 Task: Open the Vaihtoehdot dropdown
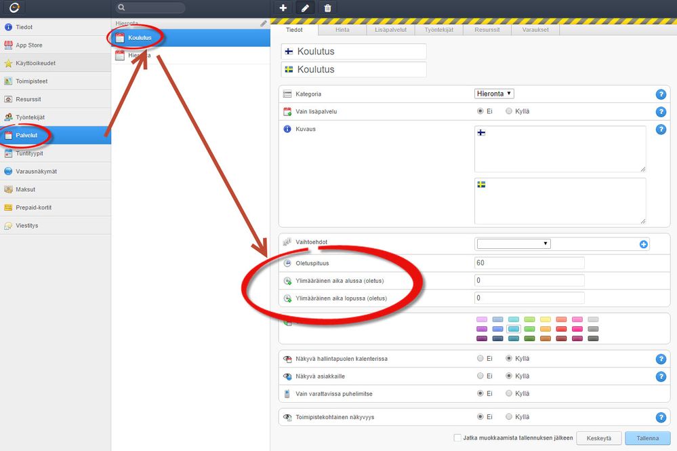514,243
